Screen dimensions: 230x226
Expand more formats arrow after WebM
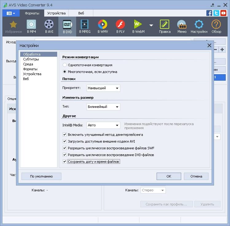click(x=151, y=25)
